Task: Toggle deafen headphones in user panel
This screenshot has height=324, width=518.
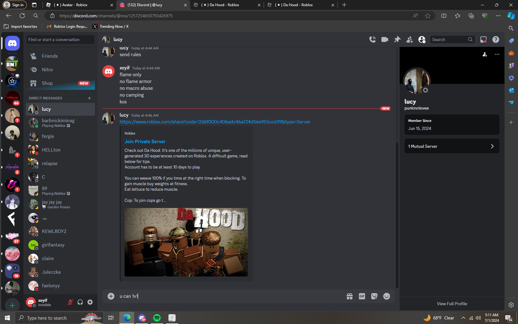Action: pos(80,302)
